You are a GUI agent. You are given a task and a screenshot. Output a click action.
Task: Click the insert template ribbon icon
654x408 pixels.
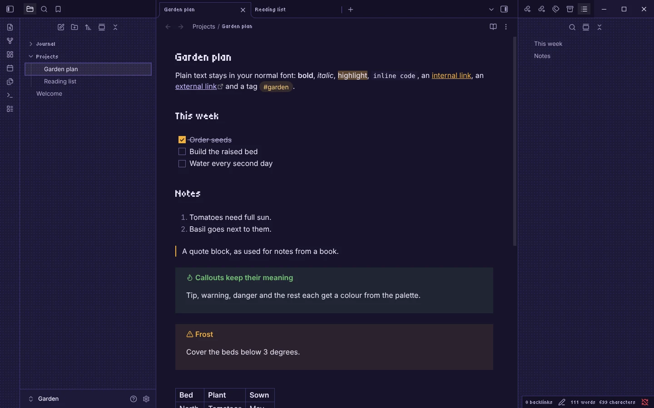tap(10, 82)
